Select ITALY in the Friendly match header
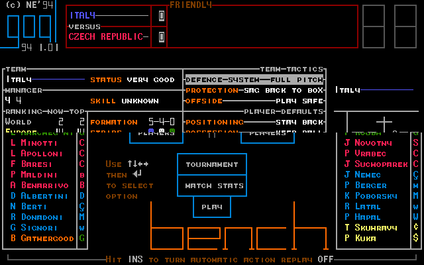Screen dimensions: 424x265 82,15
